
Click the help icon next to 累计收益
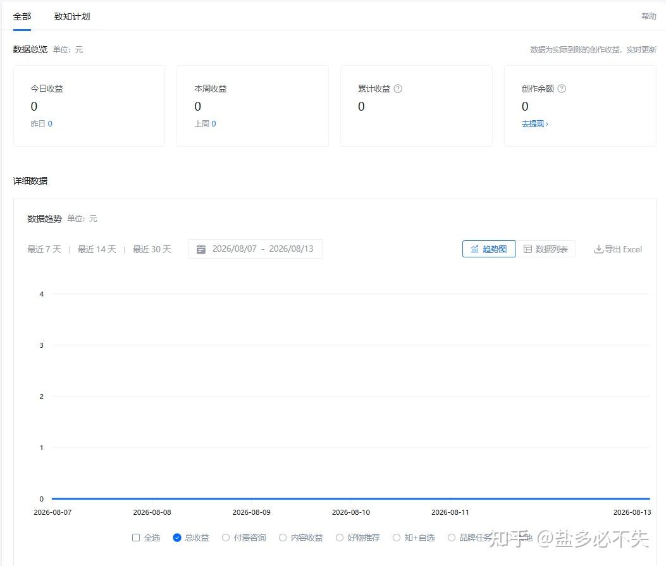tap(398, 89)
